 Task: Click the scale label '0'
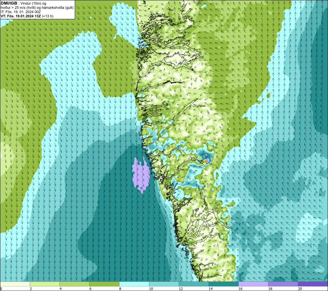click(1, 289)
